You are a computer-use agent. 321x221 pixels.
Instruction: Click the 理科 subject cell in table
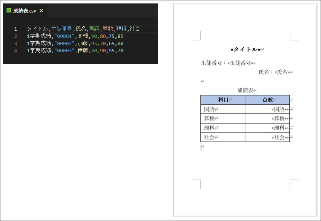223,128
